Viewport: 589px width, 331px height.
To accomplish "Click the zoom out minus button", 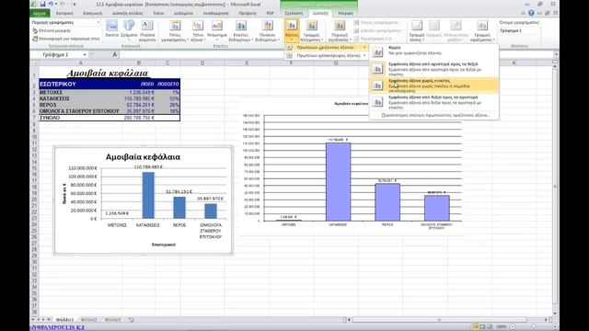I will tap(512, 327).
